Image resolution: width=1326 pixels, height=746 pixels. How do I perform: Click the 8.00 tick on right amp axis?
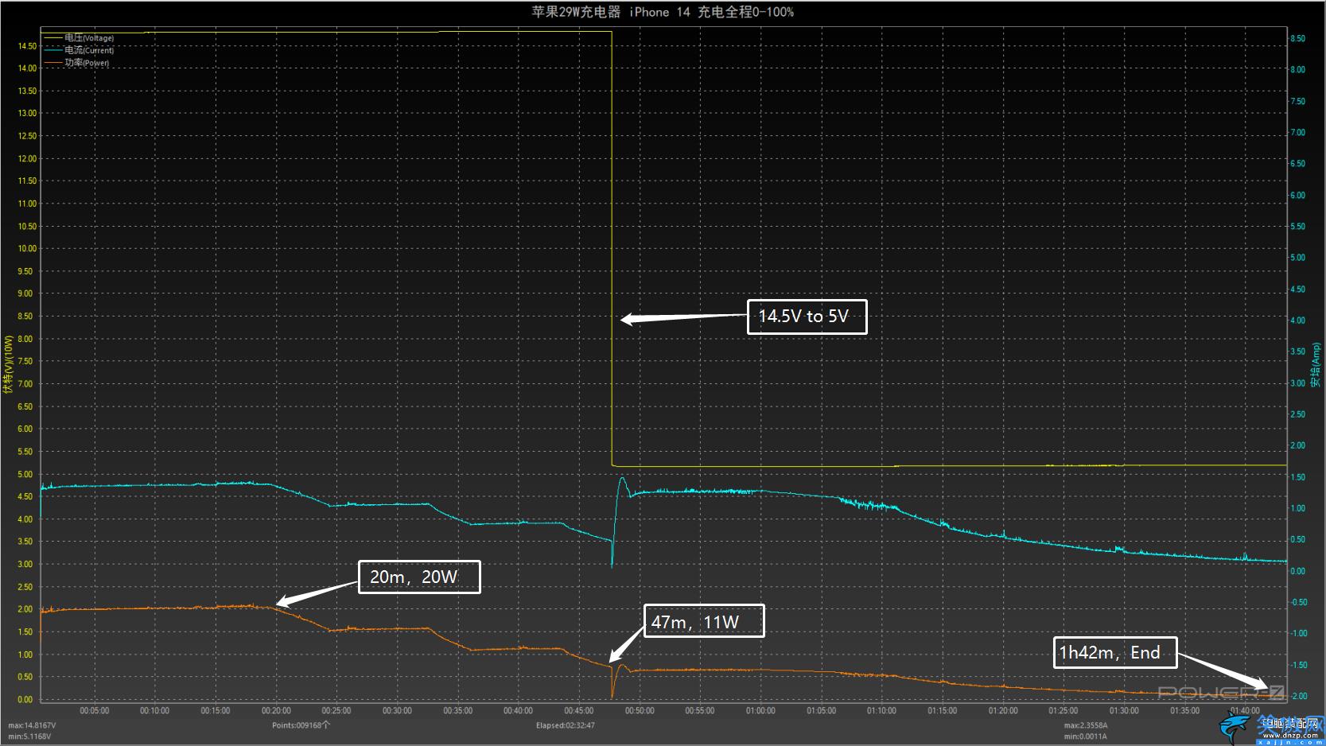coord(1297,70)
